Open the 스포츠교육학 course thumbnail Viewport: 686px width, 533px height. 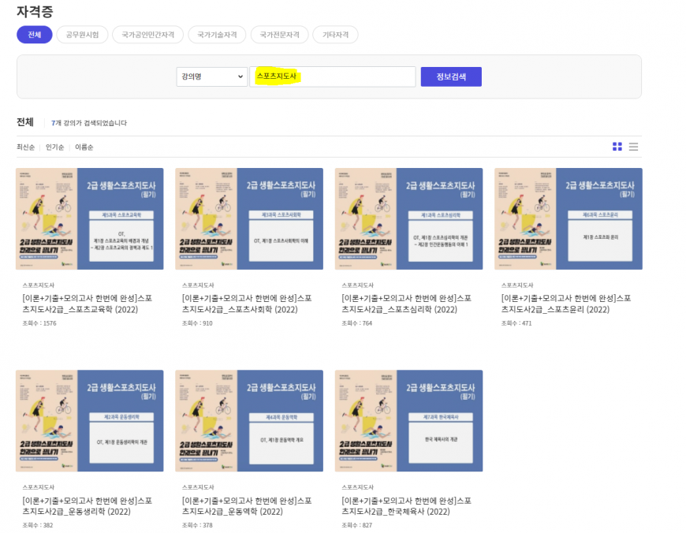pos(90,218)
